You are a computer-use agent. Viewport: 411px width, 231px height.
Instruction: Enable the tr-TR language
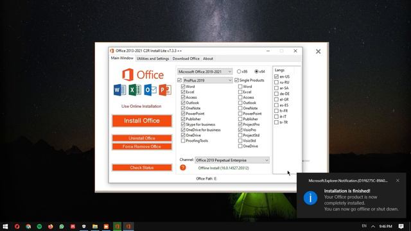coord(276,123)
